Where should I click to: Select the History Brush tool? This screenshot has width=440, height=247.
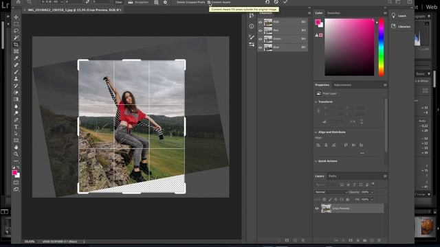16,86
